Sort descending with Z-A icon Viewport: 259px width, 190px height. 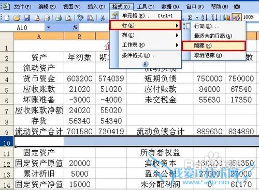[214, 17]
